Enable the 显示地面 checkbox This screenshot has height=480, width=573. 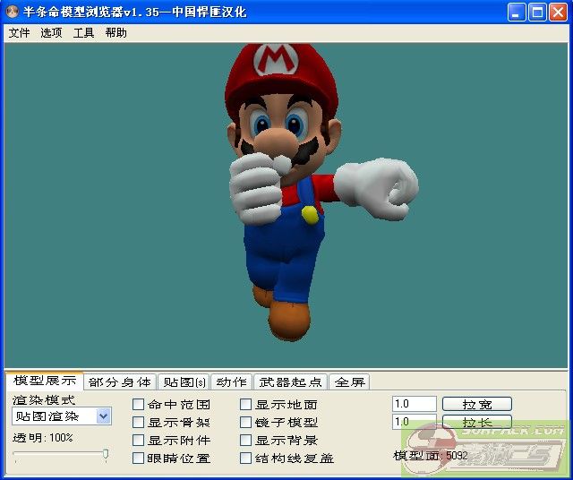click(246, 405)
